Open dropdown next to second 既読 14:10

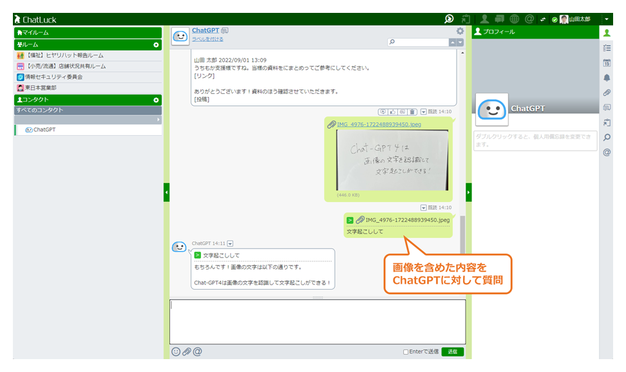click(x=424, y=207)
